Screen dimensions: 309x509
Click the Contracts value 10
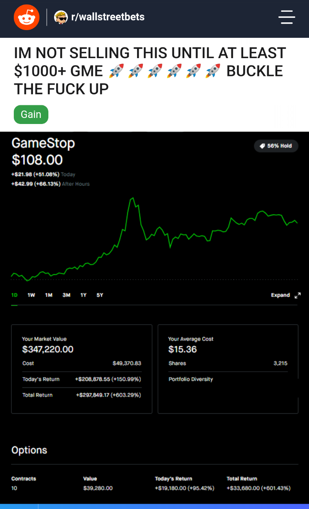click(14, 488)
